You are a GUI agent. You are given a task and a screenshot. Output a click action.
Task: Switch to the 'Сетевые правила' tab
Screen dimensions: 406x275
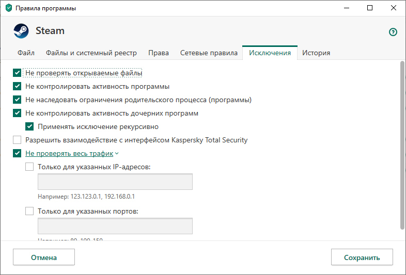[209, 53]
